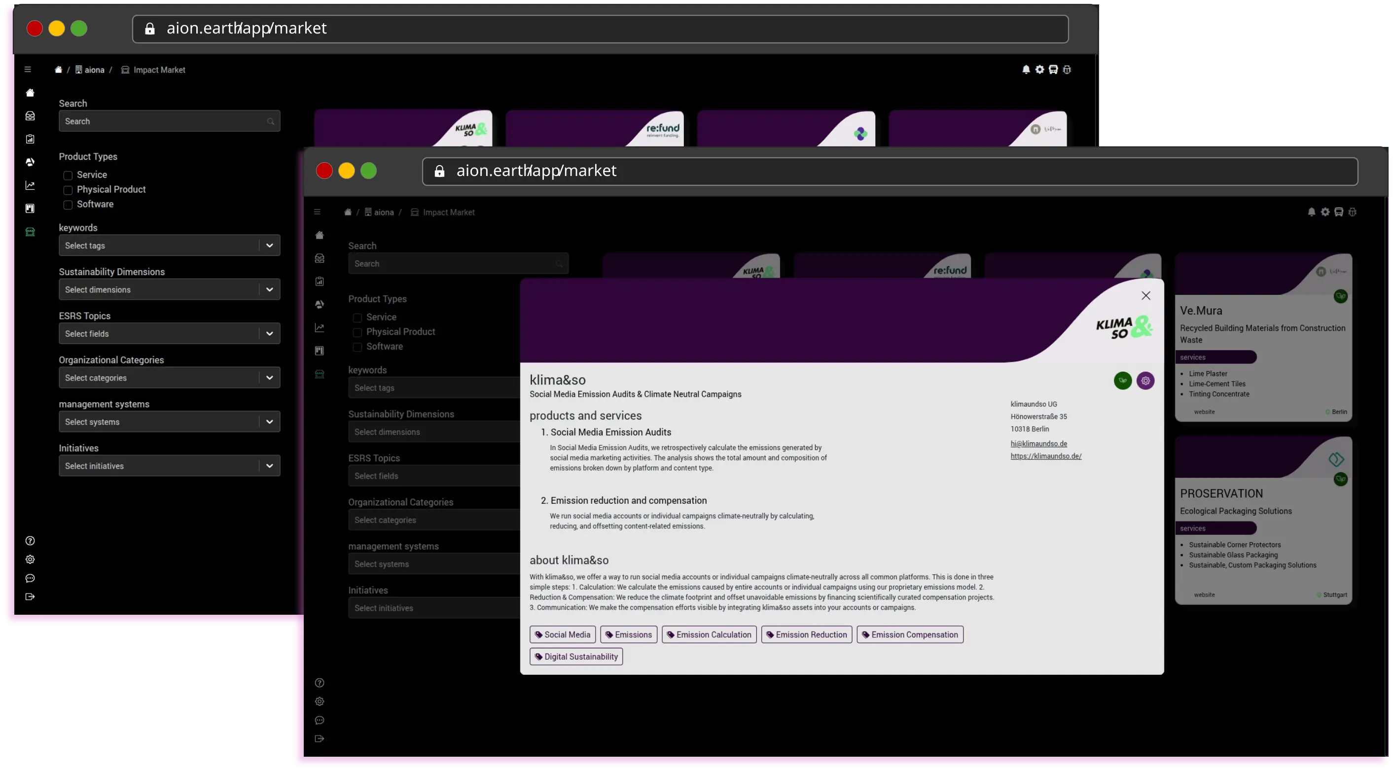Select the line chart analytics icon in sidebar
Viewport: 1393px width, 771px height.
319,327
